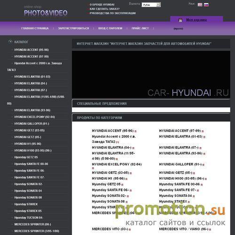Select Hyunday TUCSON 04- in sidebar
Image resolution: width=235 pixels, height=235 pixels.
tap(29, 218)
